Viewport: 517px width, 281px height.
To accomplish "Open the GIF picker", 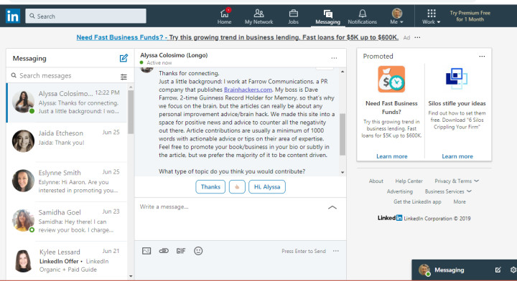I will tap(181, 251).
